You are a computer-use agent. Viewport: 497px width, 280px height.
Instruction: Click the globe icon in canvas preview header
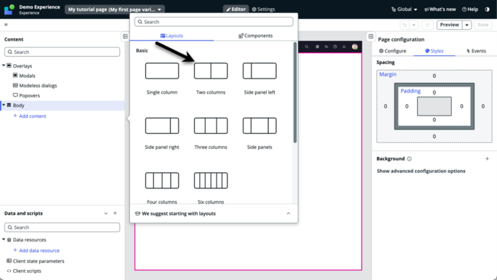click(317, 47)
